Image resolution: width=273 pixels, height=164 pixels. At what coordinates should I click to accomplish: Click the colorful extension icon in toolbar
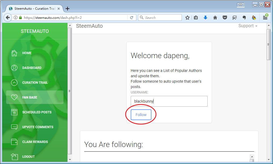(x=254, y=18)
